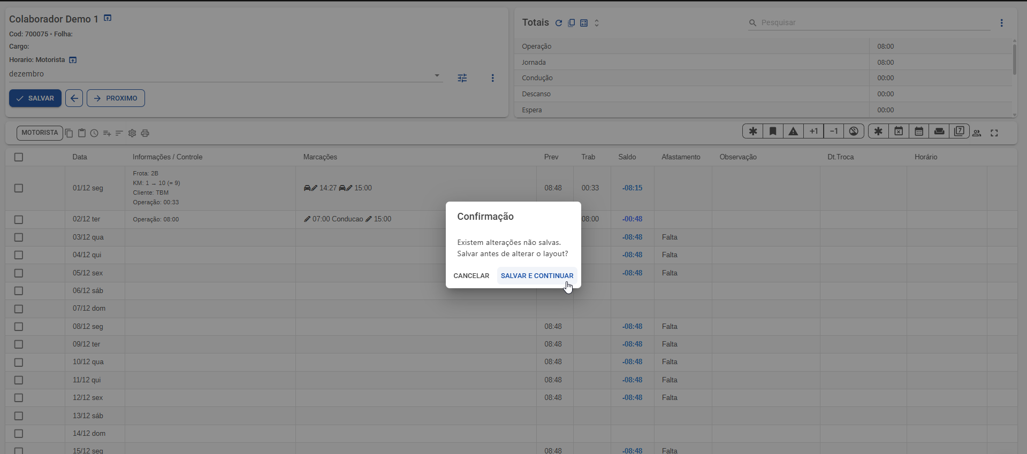Image resolution: width=1027 pixels, height=454 pixels.
Task: Click the crossed-out circle icon
Action: (854, 131)
